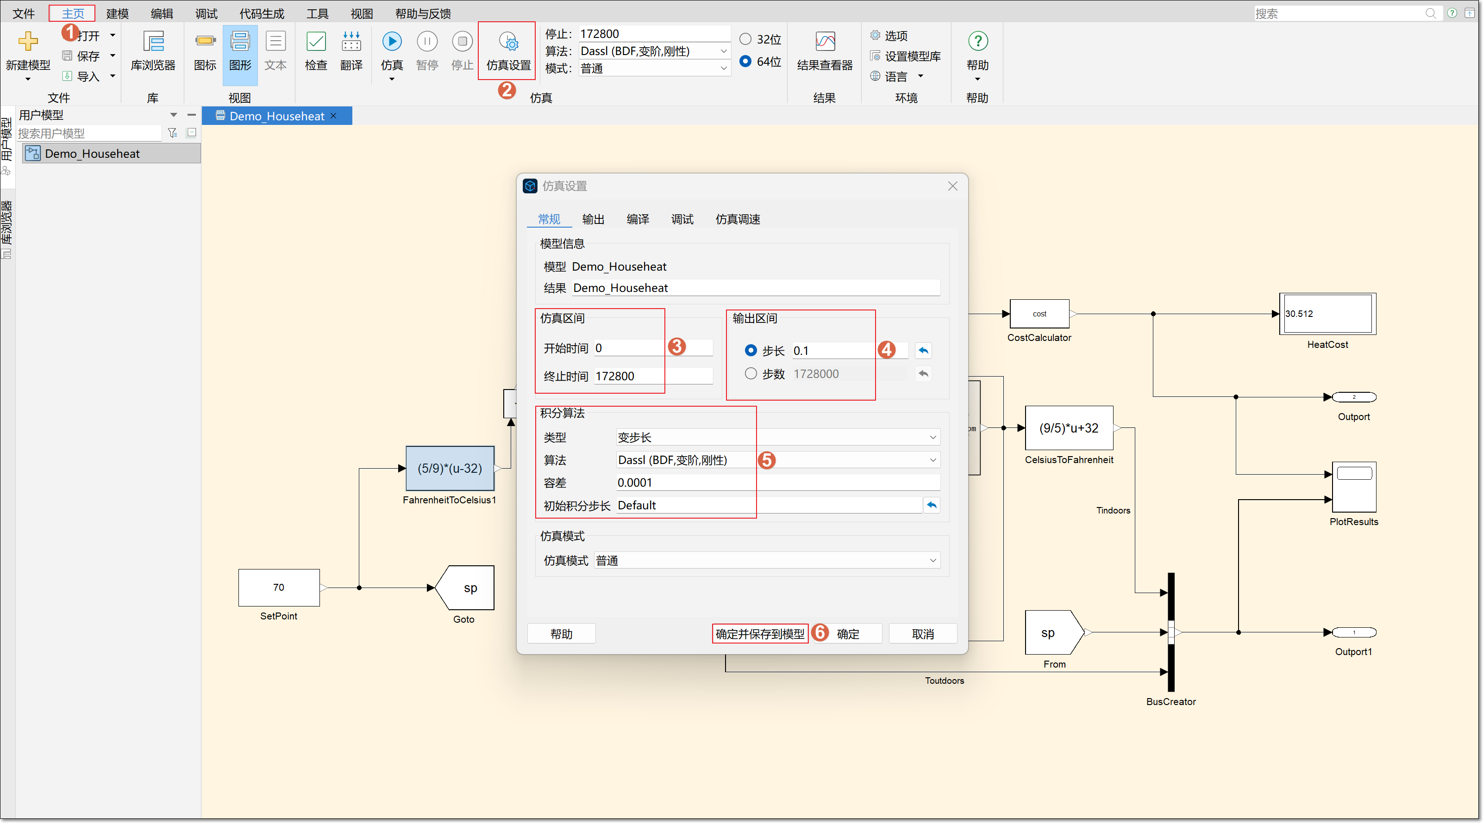Switch to 图标 icon view
Viewport: 1483px width, 823px height.
[x=205, y=42]
